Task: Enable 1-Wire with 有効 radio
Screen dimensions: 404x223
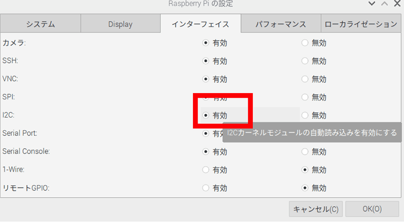Action: (206, 170)
